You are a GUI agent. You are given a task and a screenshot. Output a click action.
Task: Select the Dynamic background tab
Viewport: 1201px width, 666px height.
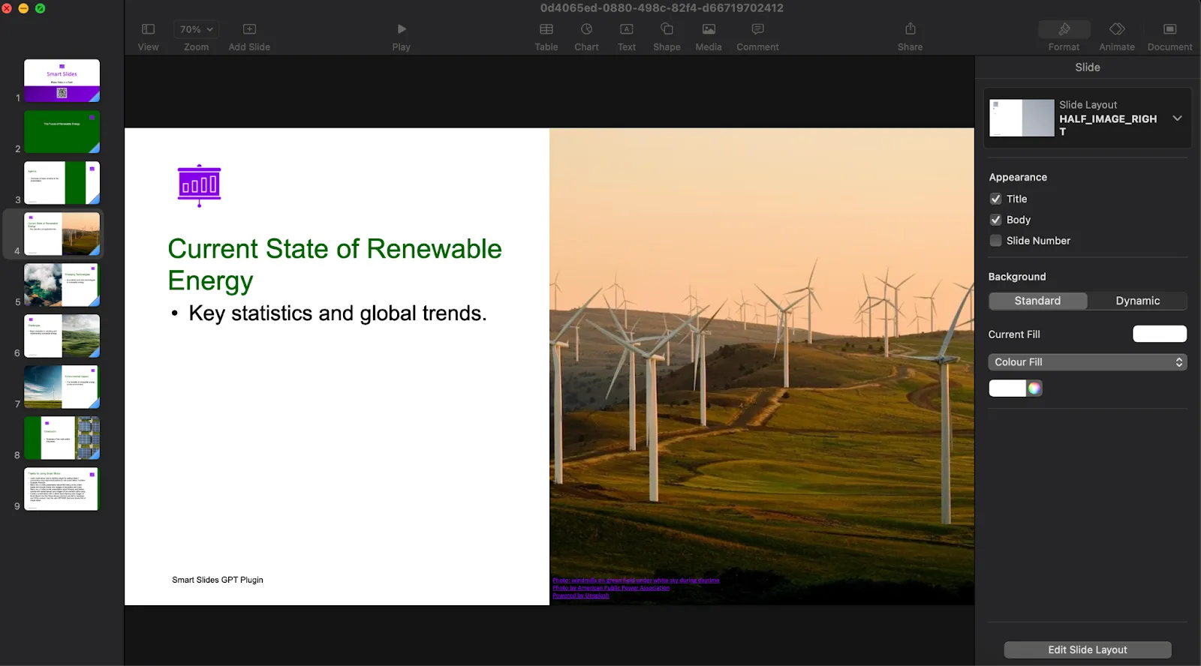(1137, 301)
